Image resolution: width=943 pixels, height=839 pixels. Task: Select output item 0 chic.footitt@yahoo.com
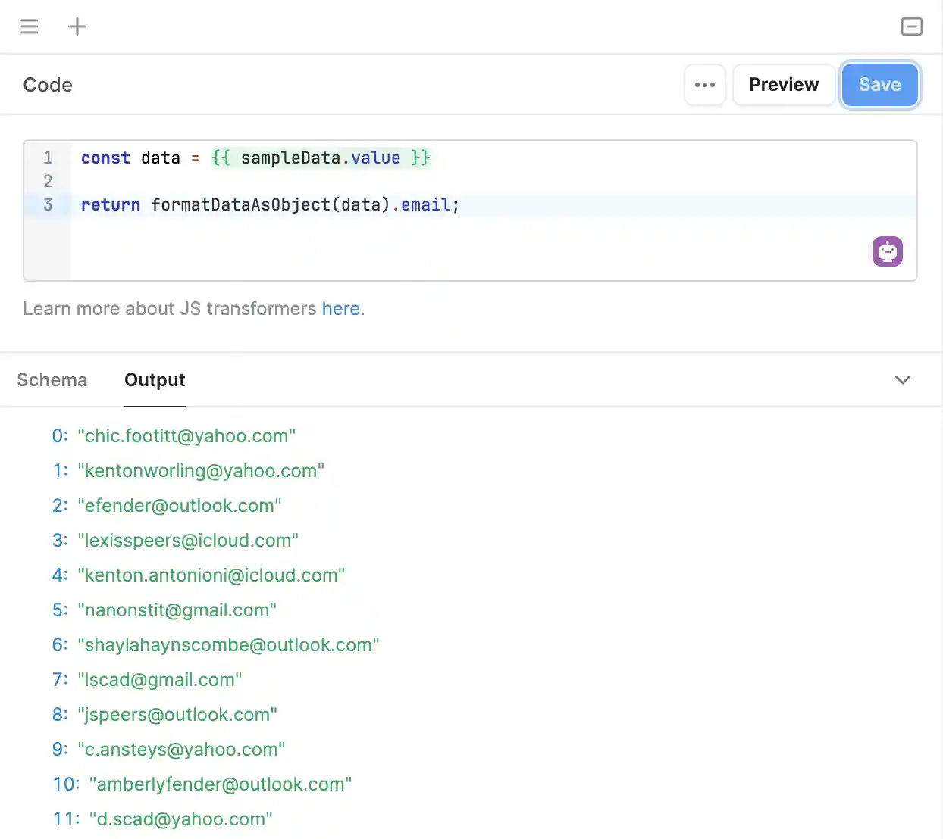[x=186, y=436]
